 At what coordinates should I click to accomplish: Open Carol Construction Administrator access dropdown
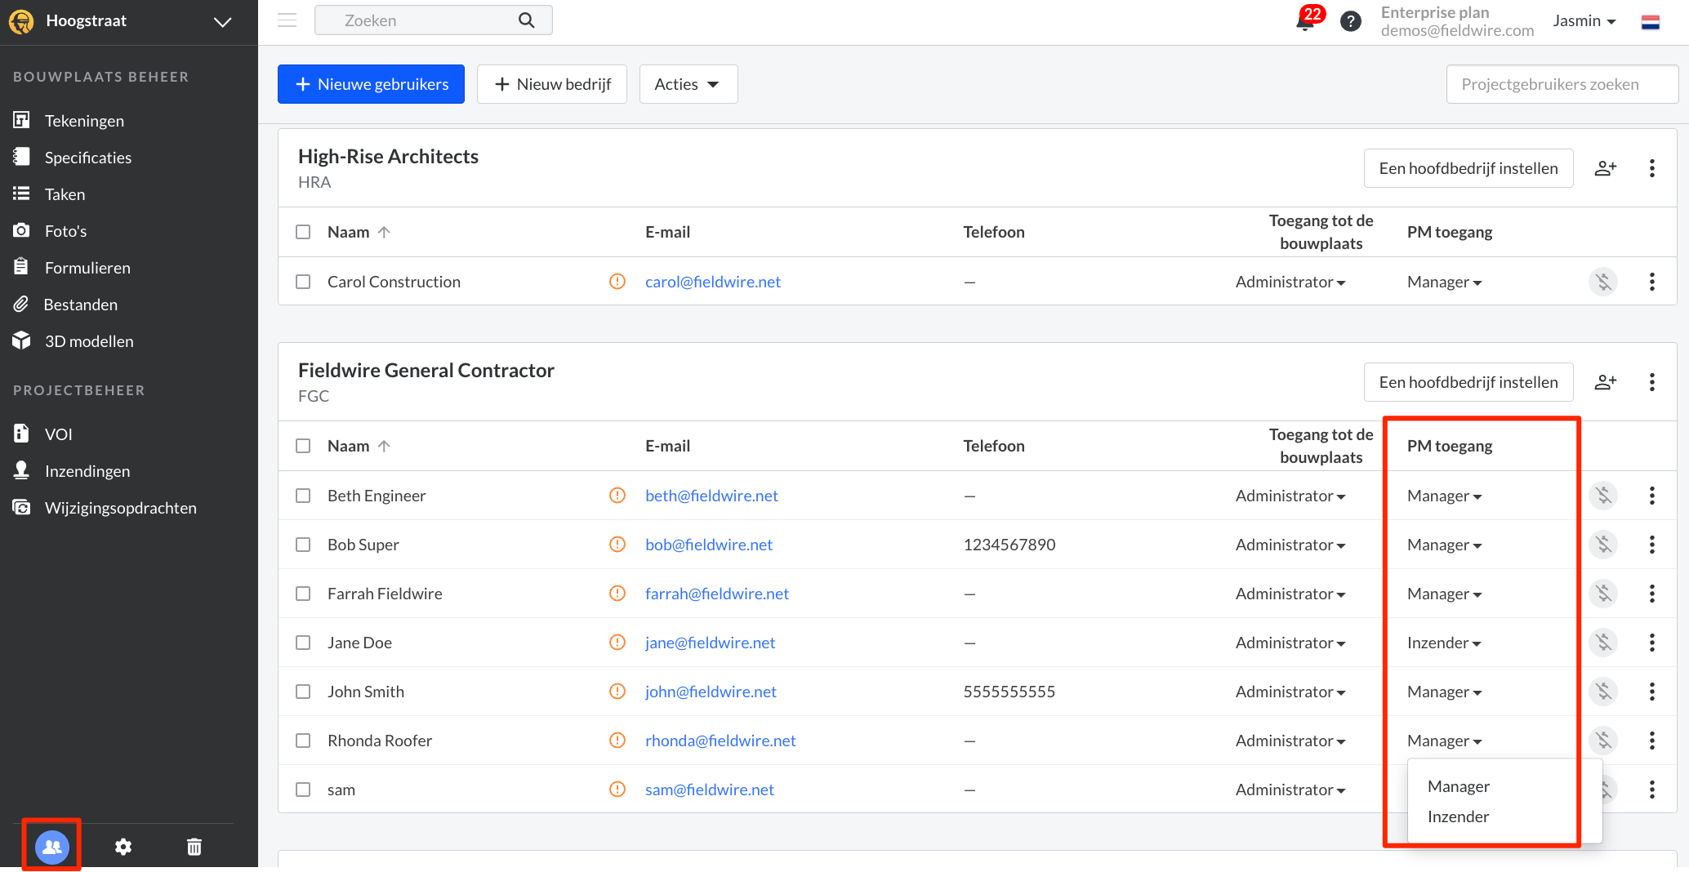click(1290, 282)
